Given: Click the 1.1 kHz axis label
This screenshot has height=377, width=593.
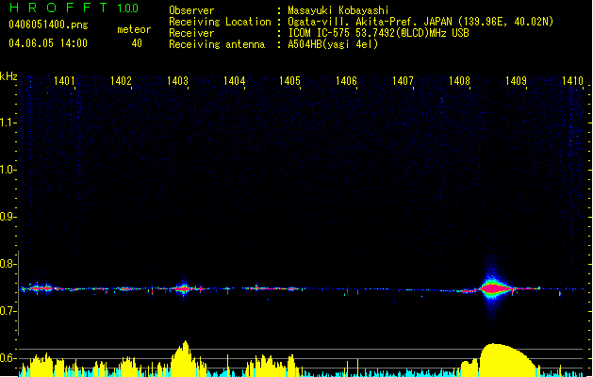Looking at the screenshot, I should click(8, 123).
